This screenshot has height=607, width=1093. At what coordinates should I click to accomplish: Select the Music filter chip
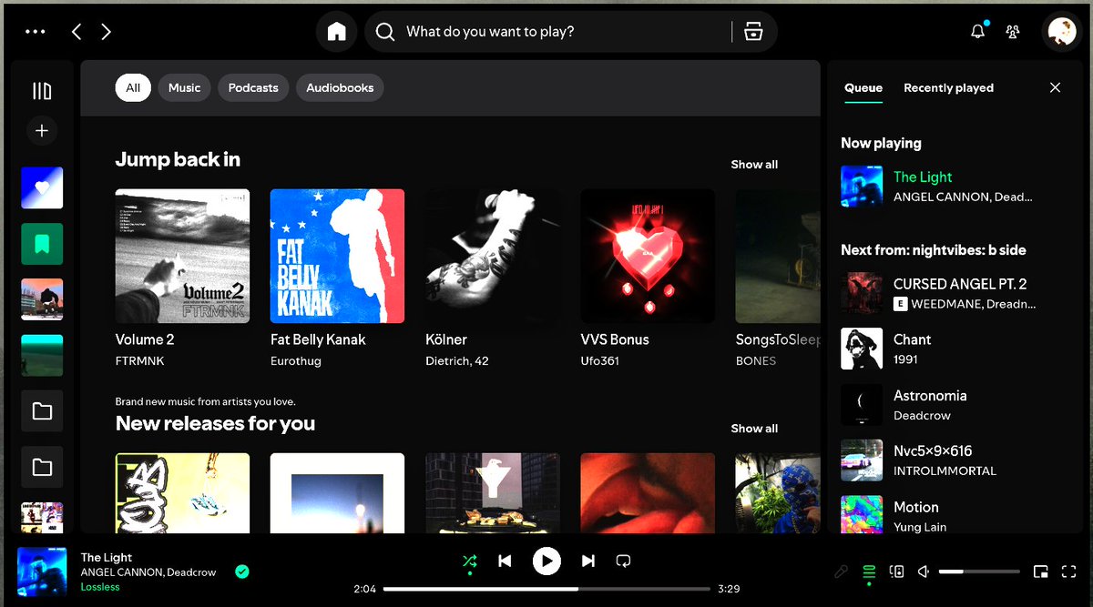tap(184, 87)
